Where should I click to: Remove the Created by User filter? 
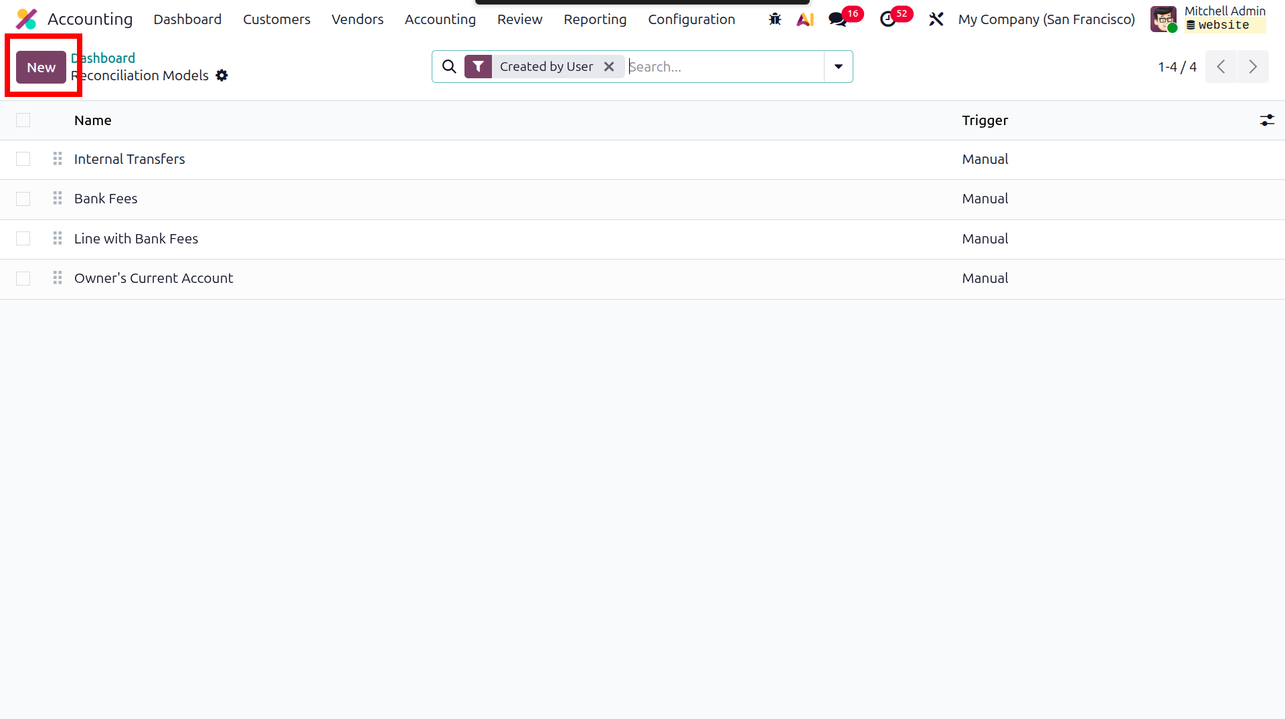point(609,67)
